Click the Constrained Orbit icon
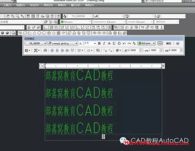195x151 pixels. (x=29, y=27)
